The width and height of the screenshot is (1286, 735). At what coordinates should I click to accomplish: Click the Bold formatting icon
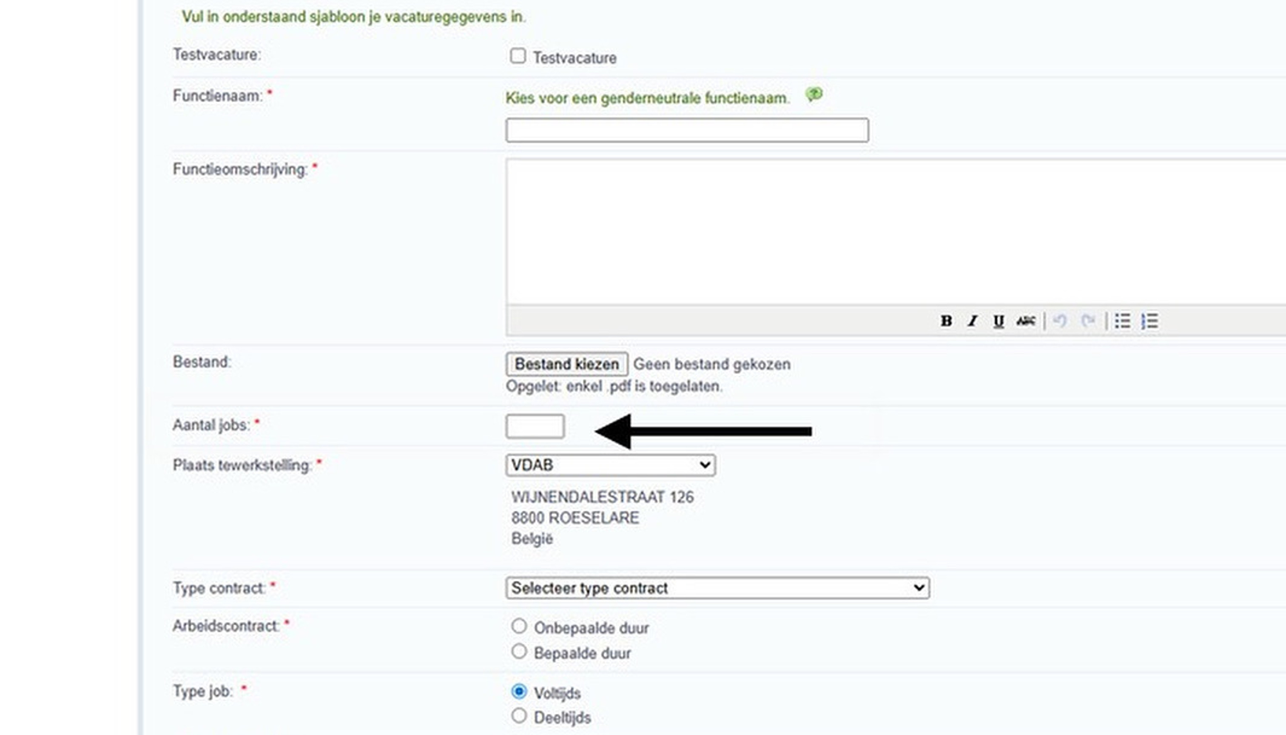click(946, 321)
